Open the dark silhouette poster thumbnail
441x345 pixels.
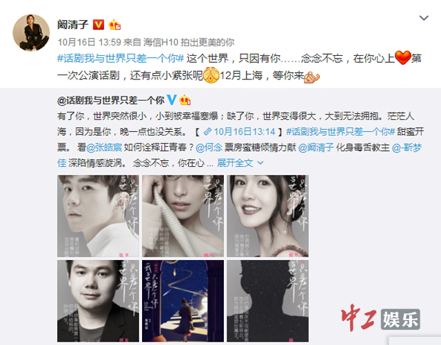(x=268, y=301)
